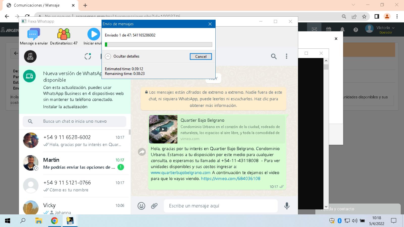Open notifications bell in Argencons header
Screen dimensions: 404x227
(x=342, y=30)
